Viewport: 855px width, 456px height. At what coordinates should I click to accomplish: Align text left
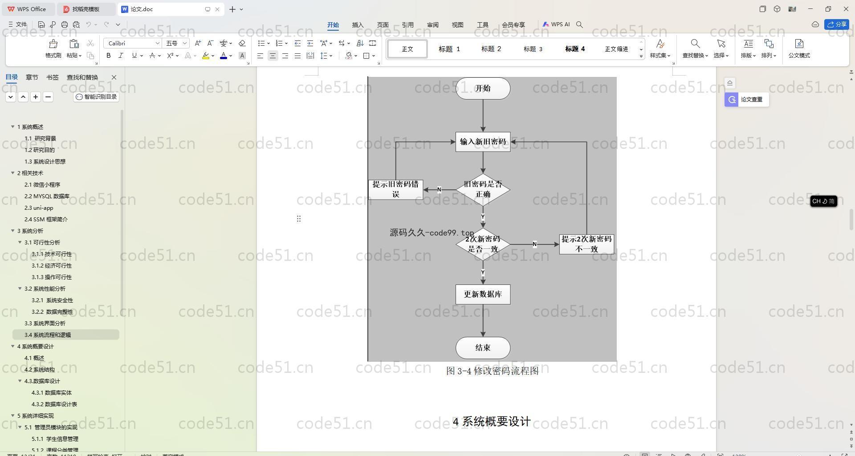tap(260, 56)
